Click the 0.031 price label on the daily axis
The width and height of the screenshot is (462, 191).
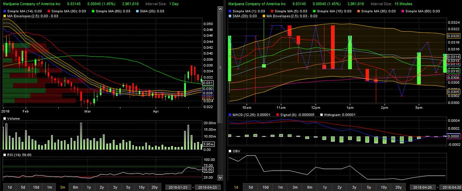click(208, 83)
